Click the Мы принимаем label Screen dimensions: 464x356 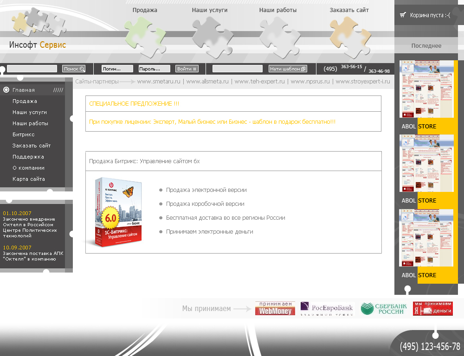pos(206,308)
